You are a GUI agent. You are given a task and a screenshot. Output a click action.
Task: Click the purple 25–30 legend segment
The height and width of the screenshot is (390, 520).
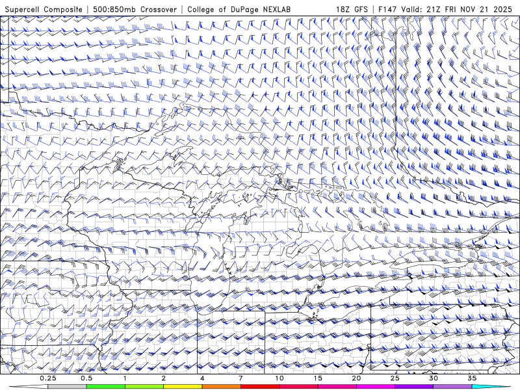[x=414, y=387]
